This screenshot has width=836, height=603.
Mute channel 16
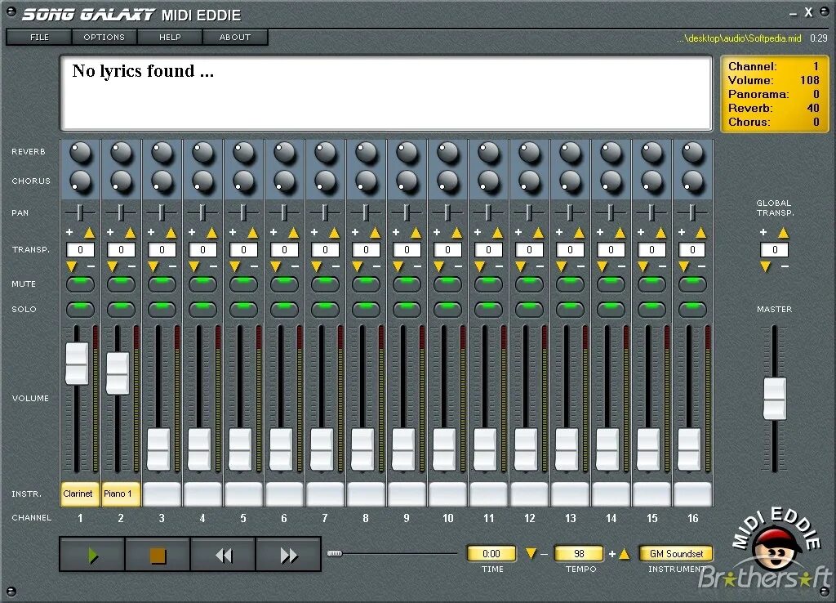coord(692,283)
